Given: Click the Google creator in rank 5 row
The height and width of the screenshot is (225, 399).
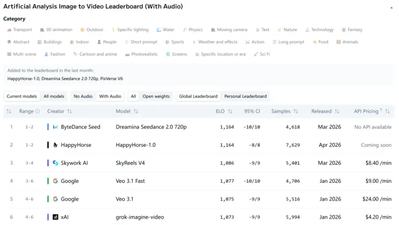Looking at the screenshot, I should (70, 199).
